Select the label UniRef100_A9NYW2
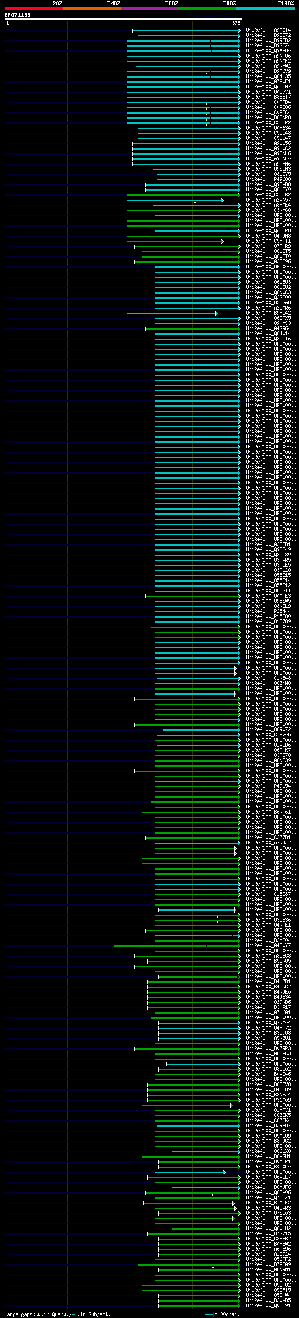The width and height of the screenshot is (299, 1318). tap(268, 66)
